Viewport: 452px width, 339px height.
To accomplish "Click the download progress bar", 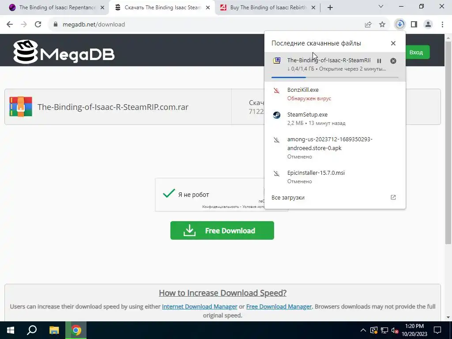I will tap(335, 77).
